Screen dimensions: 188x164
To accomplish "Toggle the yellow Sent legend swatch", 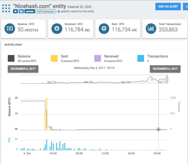I will pyautogui.click(x=54, y=58).
